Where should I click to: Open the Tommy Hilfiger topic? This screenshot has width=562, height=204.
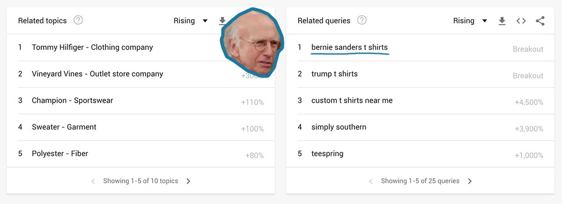click(x=92, y=47)
